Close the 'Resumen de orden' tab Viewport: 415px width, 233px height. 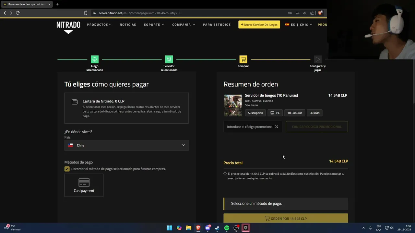coord(49,4)
